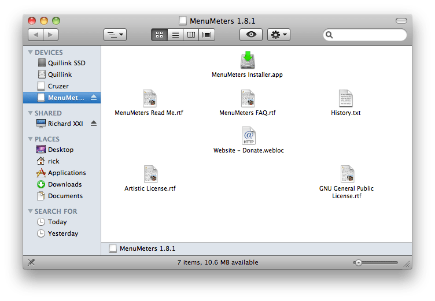
Task: Select MenuMeters Read Me.rtf file icon
Action: pos(149,98)
